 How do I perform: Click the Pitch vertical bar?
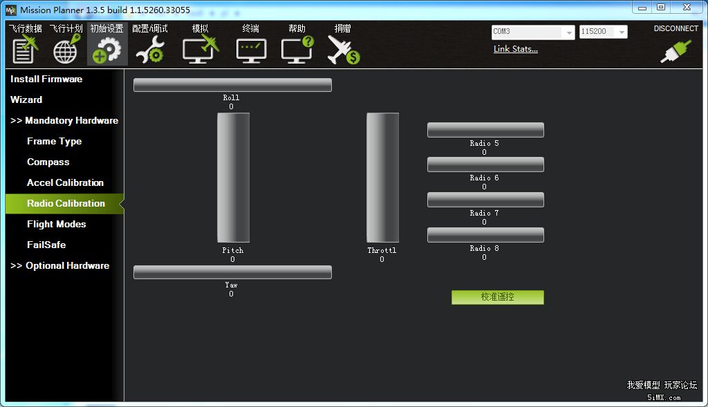coord(234,178)
